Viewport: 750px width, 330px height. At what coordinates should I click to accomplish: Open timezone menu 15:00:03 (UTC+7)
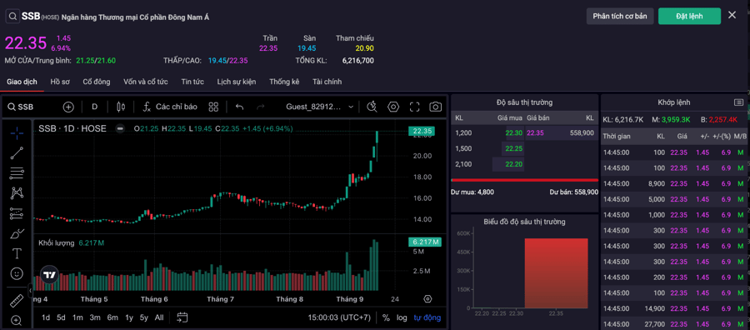(338, 317)
